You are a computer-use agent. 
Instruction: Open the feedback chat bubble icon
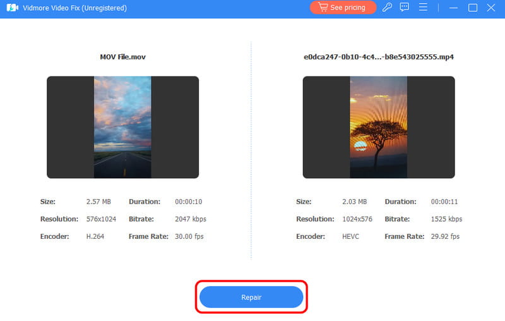405,8
